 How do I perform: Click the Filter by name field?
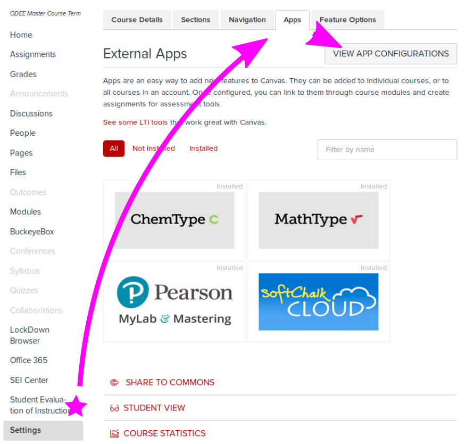[387, 150]
